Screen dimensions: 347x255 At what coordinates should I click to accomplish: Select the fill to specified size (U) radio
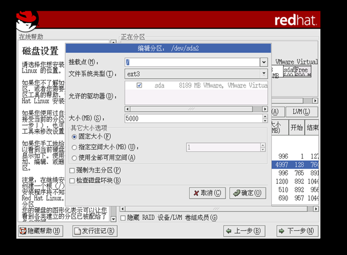click(75, 147)
